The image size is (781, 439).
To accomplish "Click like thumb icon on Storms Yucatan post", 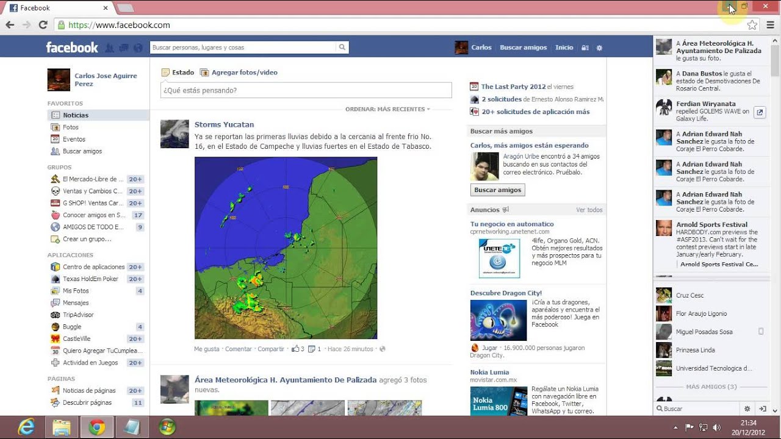I will [x=295, y=349].
